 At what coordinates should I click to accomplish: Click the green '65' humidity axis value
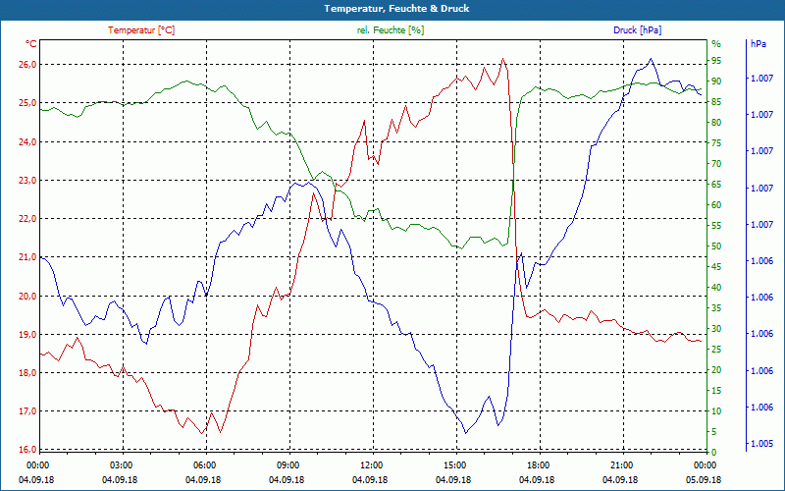[x=716, y=185]
